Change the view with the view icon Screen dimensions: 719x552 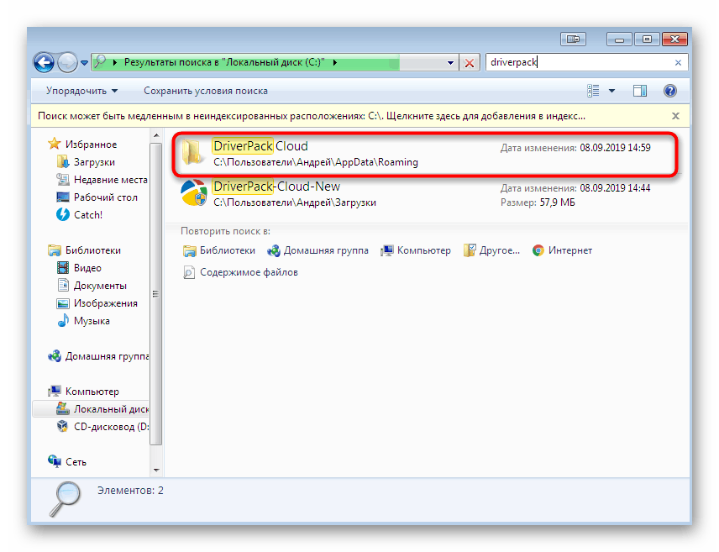pyautogui.click(x=593, y=91)
